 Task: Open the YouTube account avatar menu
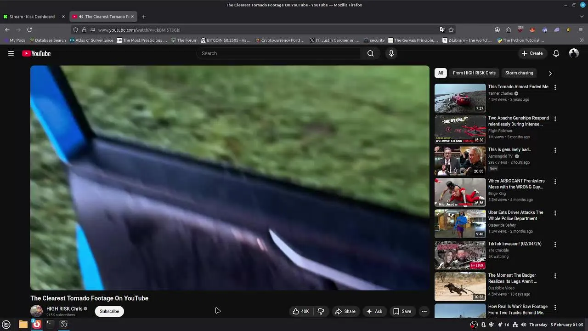[x=574, y=53]
